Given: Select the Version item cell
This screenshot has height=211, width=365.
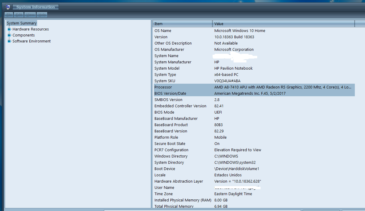Looking at the screenshot, I should [x=161, y=37].
